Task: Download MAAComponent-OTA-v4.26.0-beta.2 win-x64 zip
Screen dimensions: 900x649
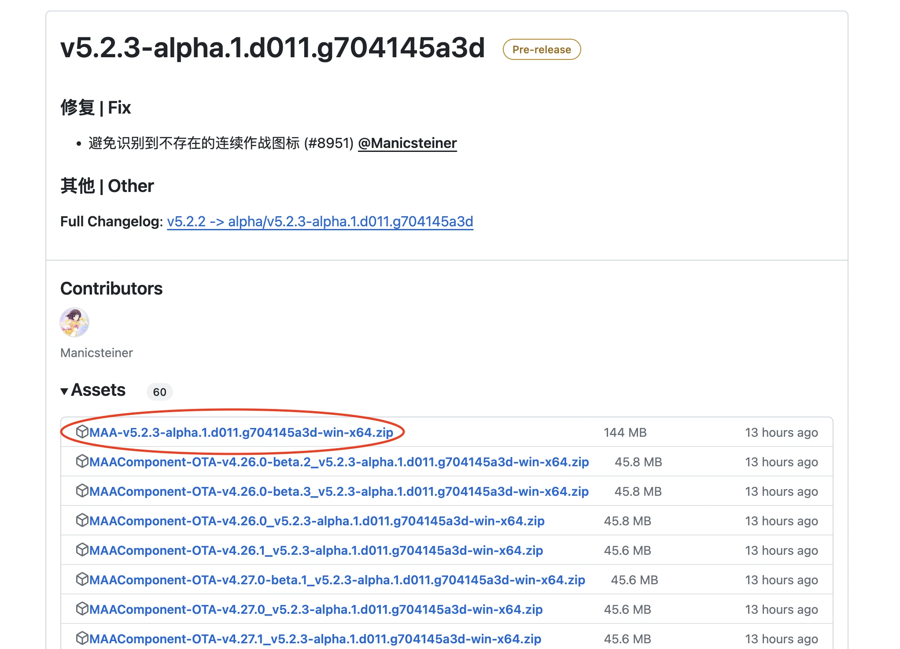Action: click(339, 462)
